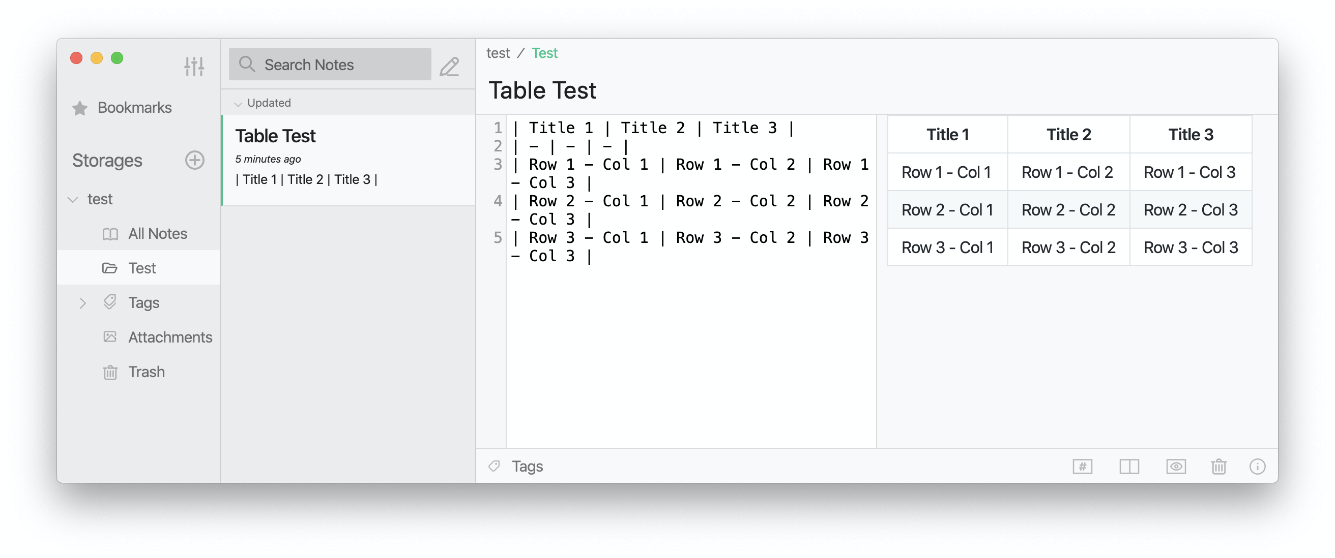Image resolution: width=1335 pixels, height=558 pixels.
Task: Toggle split view layout icon
Action: pos(1129,467)
